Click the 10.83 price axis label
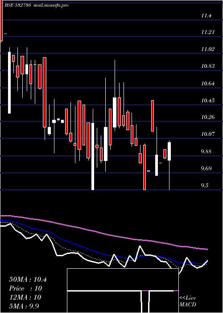This screenshot has width=223, height=313. tap(208, 66)
